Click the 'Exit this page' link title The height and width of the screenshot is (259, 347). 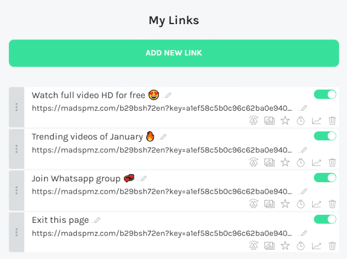[60, 220]
